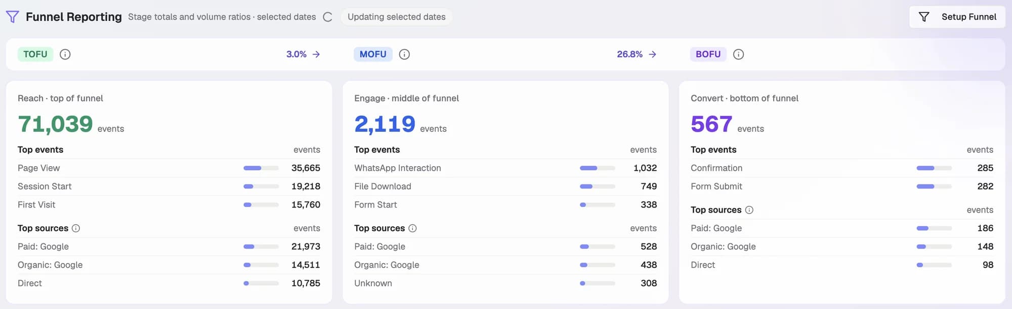Click the 10,785 value
Viewport: 1012px width, 309px height.
pyautogui.click(x=306, y=283)
